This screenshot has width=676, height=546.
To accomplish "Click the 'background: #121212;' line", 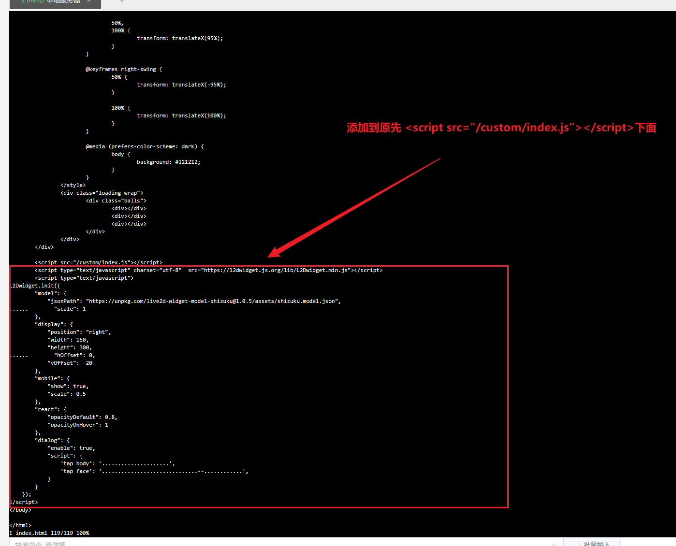I will pyautogui.click(x=168, y=162).
